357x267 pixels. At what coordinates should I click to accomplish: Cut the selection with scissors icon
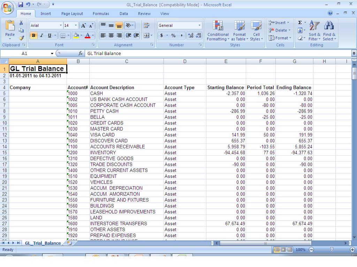pos(21,23)
